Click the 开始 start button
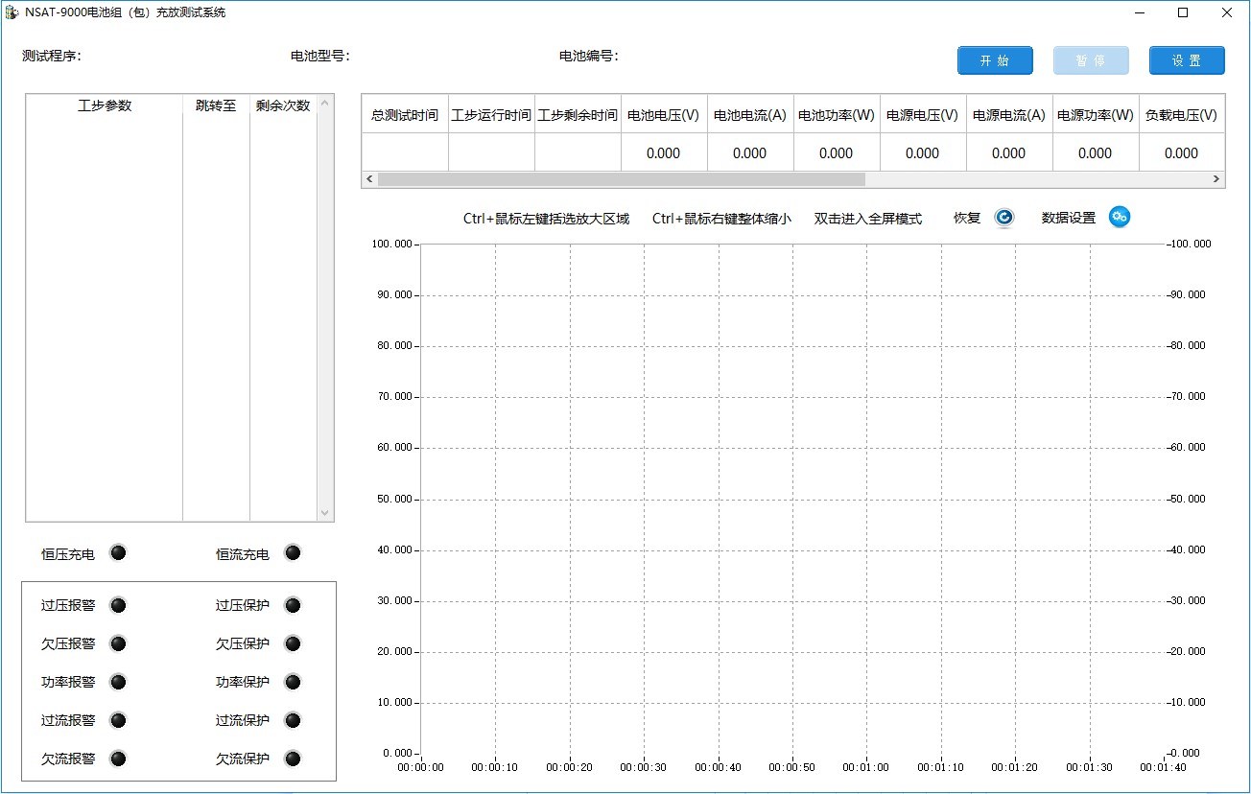 pos(995,60)
